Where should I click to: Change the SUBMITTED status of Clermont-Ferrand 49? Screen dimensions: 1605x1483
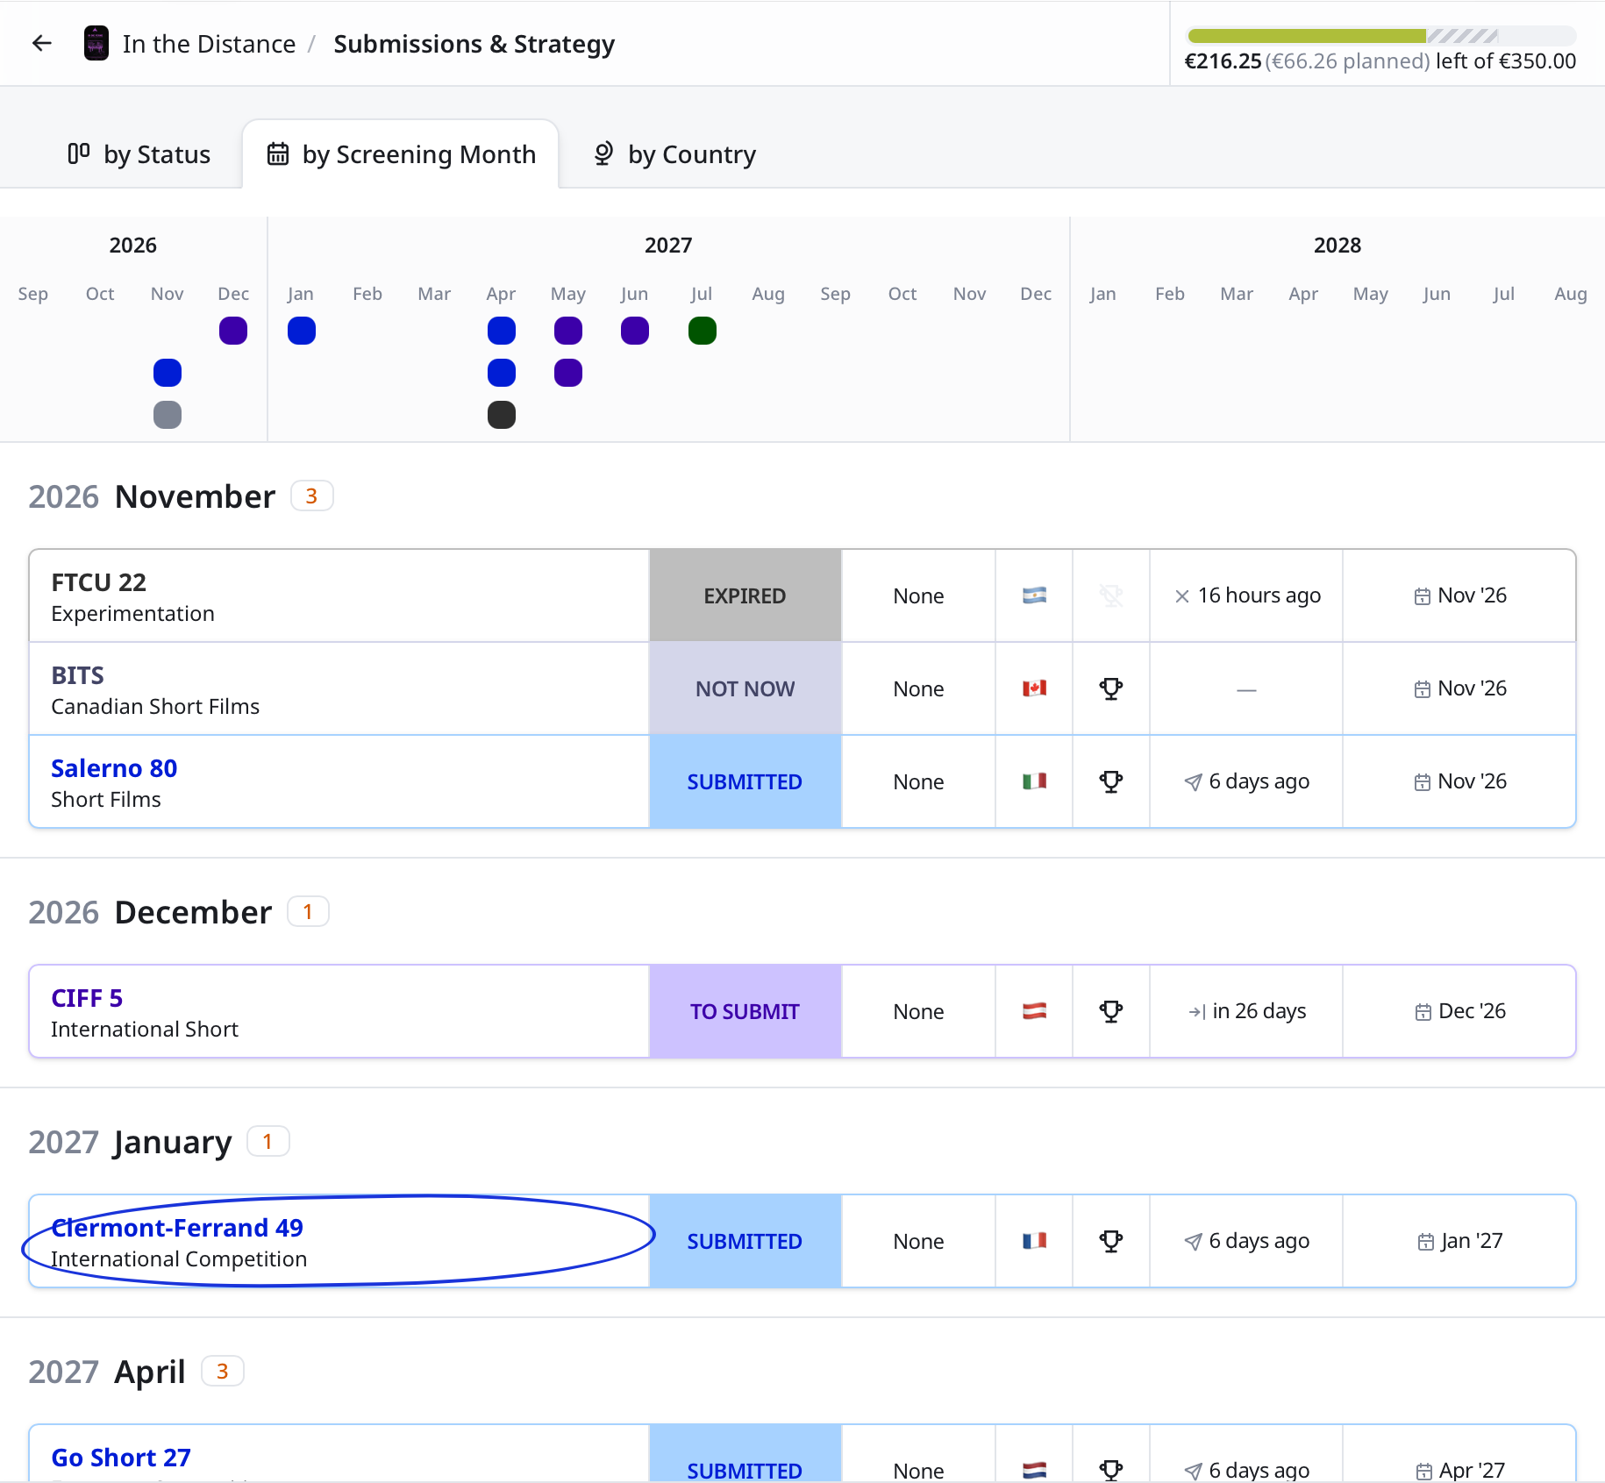tap(745, 1242)
